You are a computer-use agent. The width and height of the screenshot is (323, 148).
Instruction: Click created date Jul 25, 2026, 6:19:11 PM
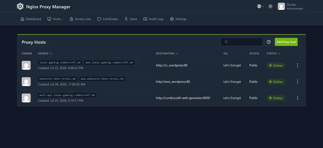pos(61,101)
